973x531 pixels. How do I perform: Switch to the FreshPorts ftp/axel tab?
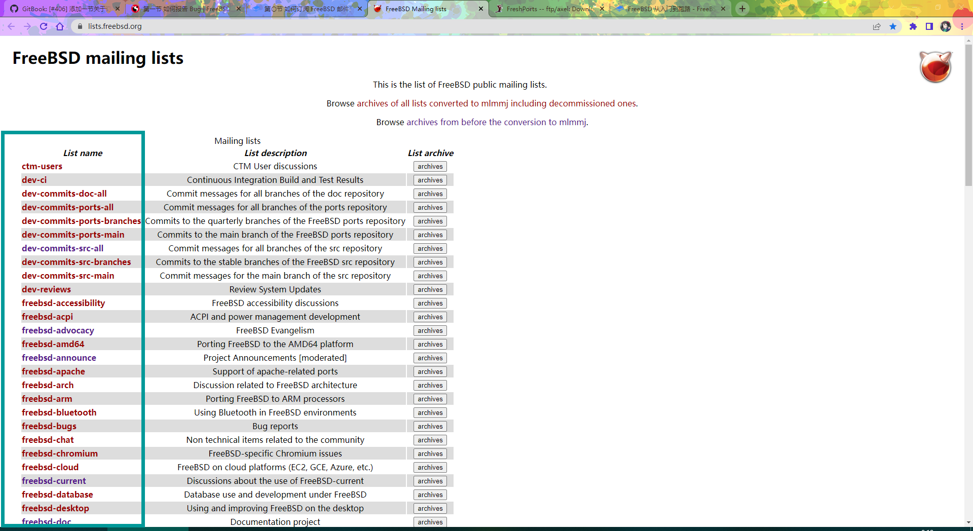point(548,9)
